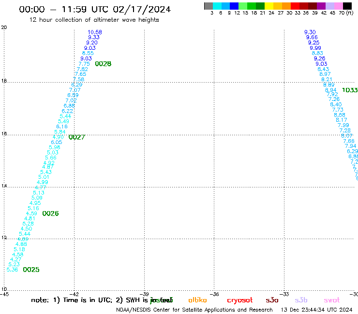The image size is (358, 314).
Task: Click the value 8.83
Action: coord(317,53)
